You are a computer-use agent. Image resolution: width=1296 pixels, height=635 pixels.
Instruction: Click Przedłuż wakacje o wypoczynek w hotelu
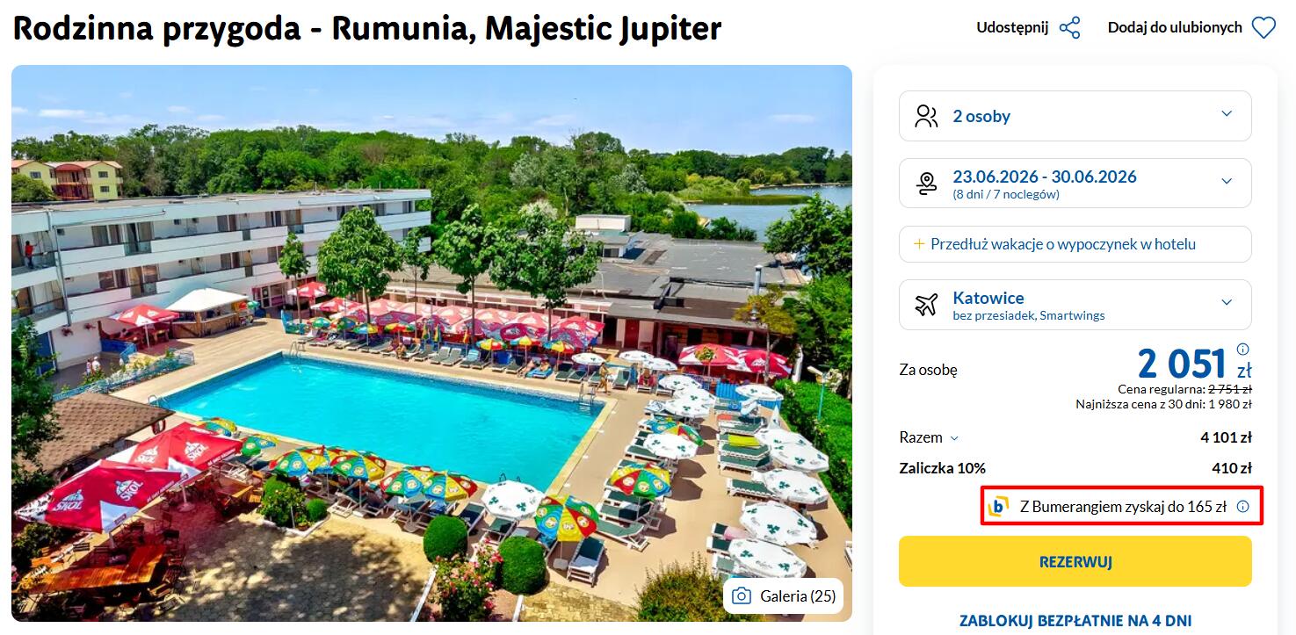(x=1075, y=244)
